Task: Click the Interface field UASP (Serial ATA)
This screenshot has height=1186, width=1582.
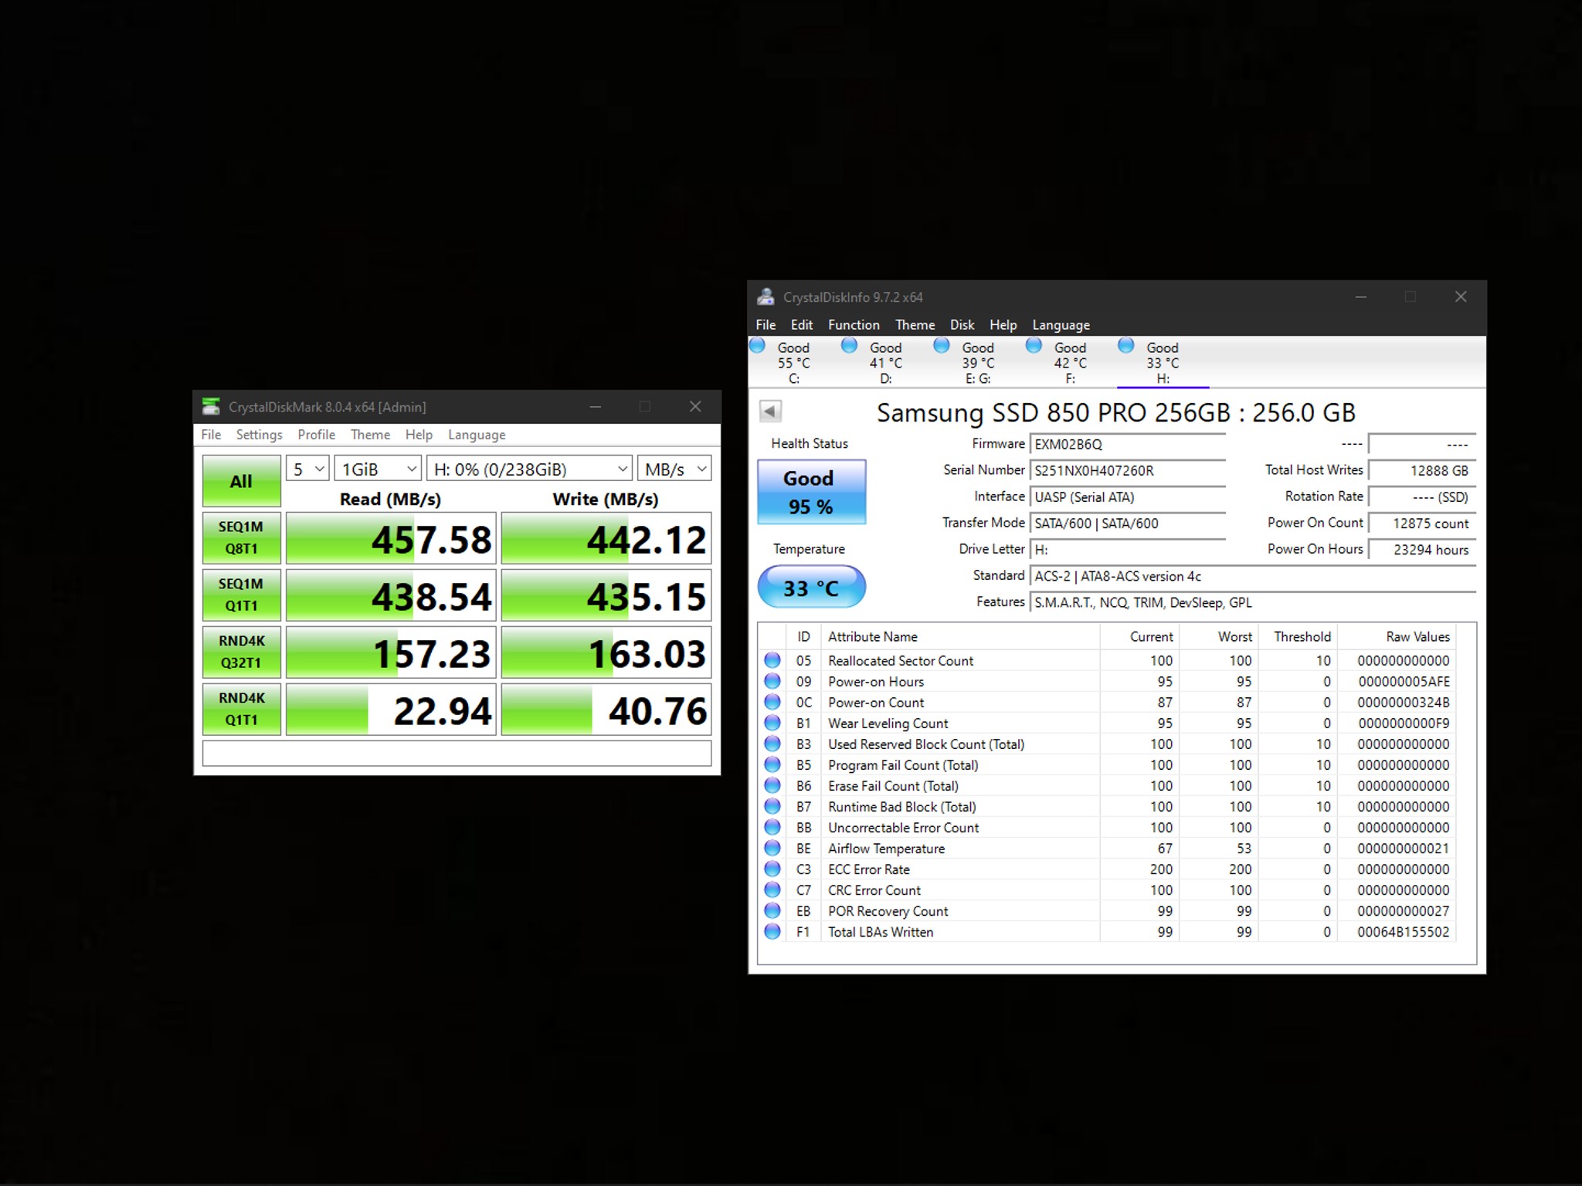Action: click(x=1128, y=496)
